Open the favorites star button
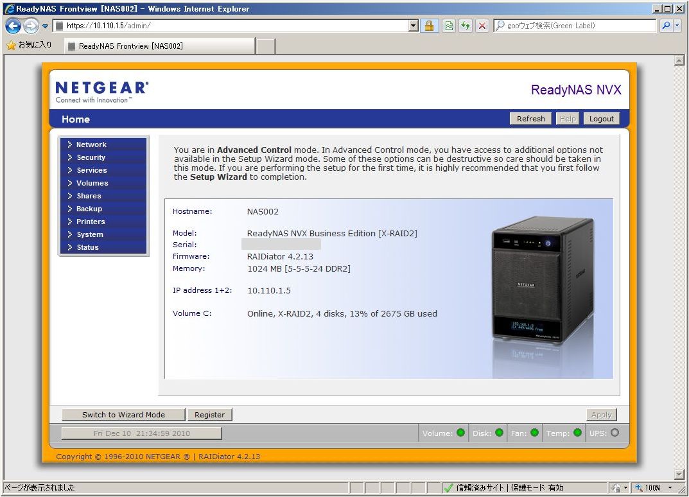The width and height of the screenshot is (689, 497). point(29,45)
